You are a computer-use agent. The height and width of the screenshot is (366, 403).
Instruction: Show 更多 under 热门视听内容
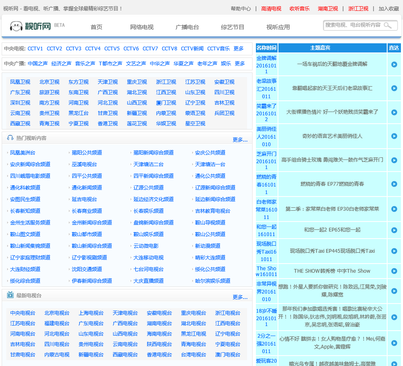pyautogui.click(x=240, y=140)
